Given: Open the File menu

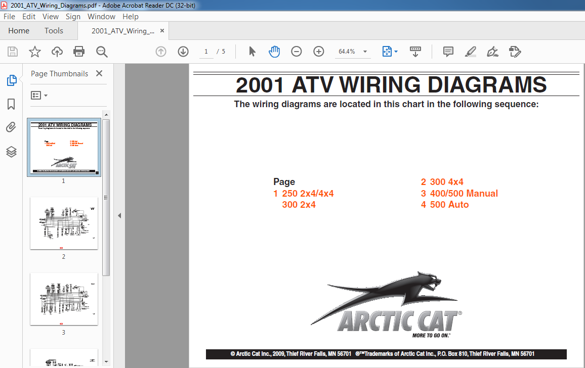Looking at the screenshot, I should pos(9,16).
